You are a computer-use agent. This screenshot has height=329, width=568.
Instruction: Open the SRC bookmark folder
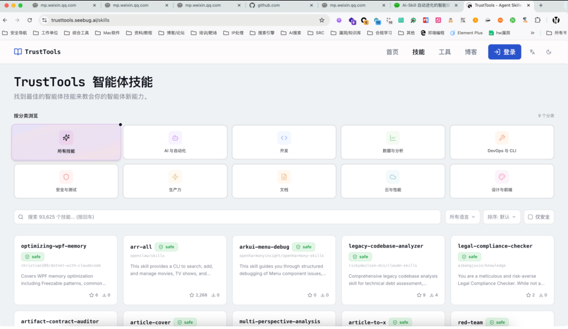click(x=316, y=33)
